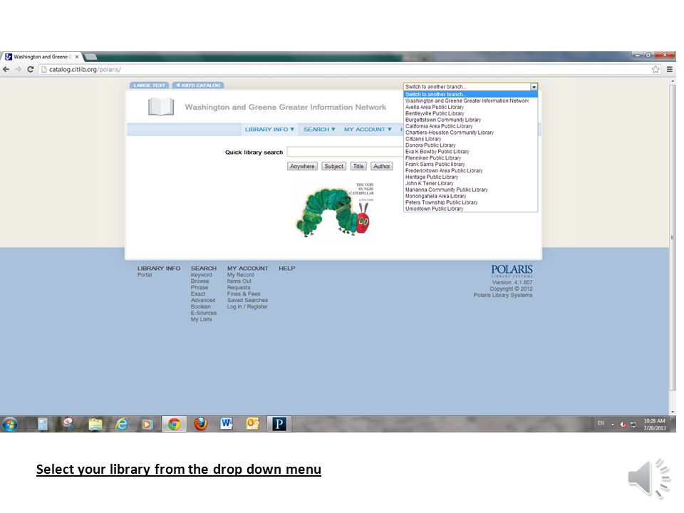Bookmark this page with the star
Viewport: 684px width, 513px height.
(x=655, y=69)
